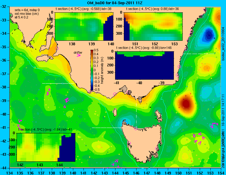Viewport: 226px width, 175px height.
Task: Click the dark red warm eddy east of Bass Strait
Action: pos(186,103)
